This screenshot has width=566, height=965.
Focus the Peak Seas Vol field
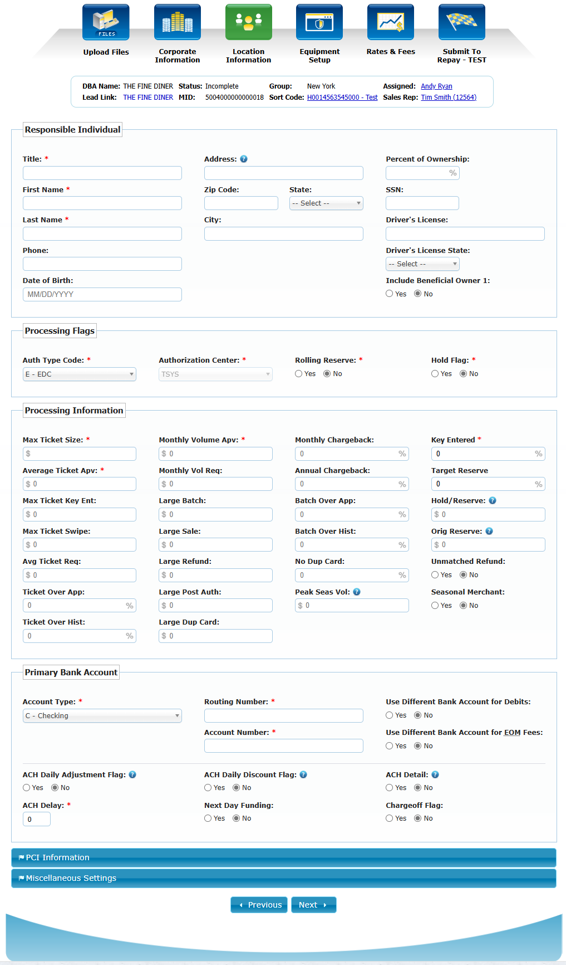352,606
